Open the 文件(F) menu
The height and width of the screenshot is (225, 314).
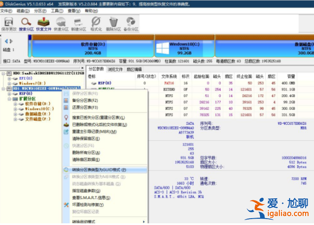coord(6,11)
